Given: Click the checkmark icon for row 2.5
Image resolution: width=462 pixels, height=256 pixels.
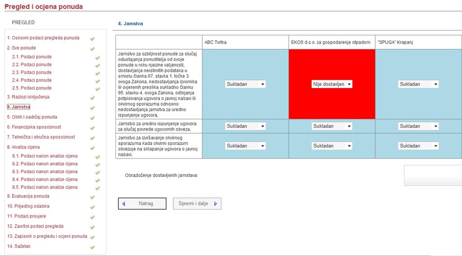Looking at the screenshot, I should click(x=97, y=89).
